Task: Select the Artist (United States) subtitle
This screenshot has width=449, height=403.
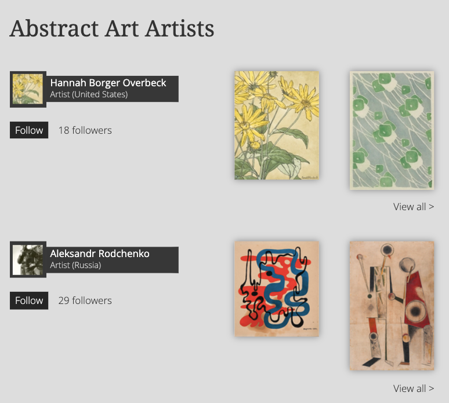Action: [89, 94]
